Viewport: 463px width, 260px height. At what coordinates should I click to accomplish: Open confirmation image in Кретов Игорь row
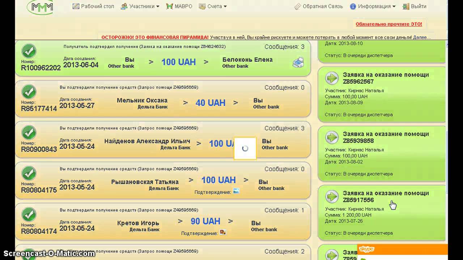click(223, 232)
